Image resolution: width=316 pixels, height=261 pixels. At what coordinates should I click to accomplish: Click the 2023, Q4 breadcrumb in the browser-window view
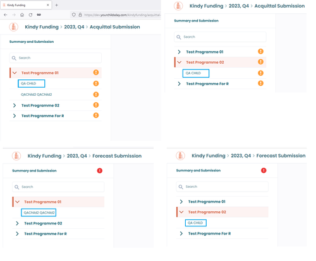point(74,27)
